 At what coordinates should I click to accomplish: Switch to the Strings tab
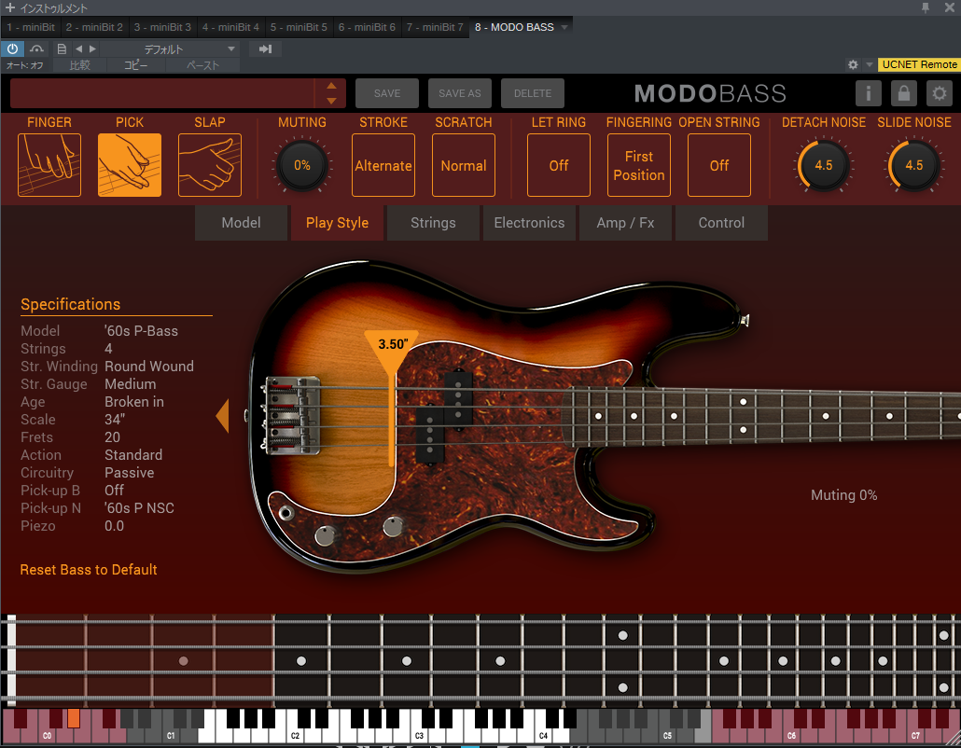(433, 222)
